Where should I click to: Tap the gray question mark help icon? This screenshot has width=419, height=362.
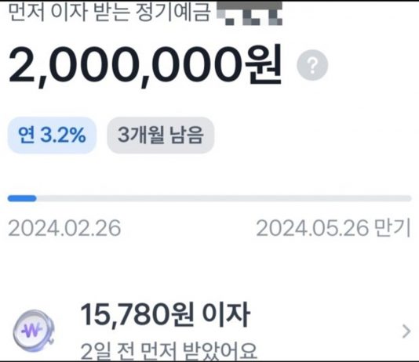312,65
